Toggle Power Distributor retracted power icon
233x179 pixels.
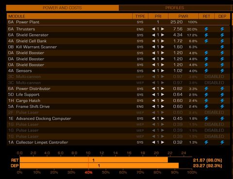click(x=206, y=89)
